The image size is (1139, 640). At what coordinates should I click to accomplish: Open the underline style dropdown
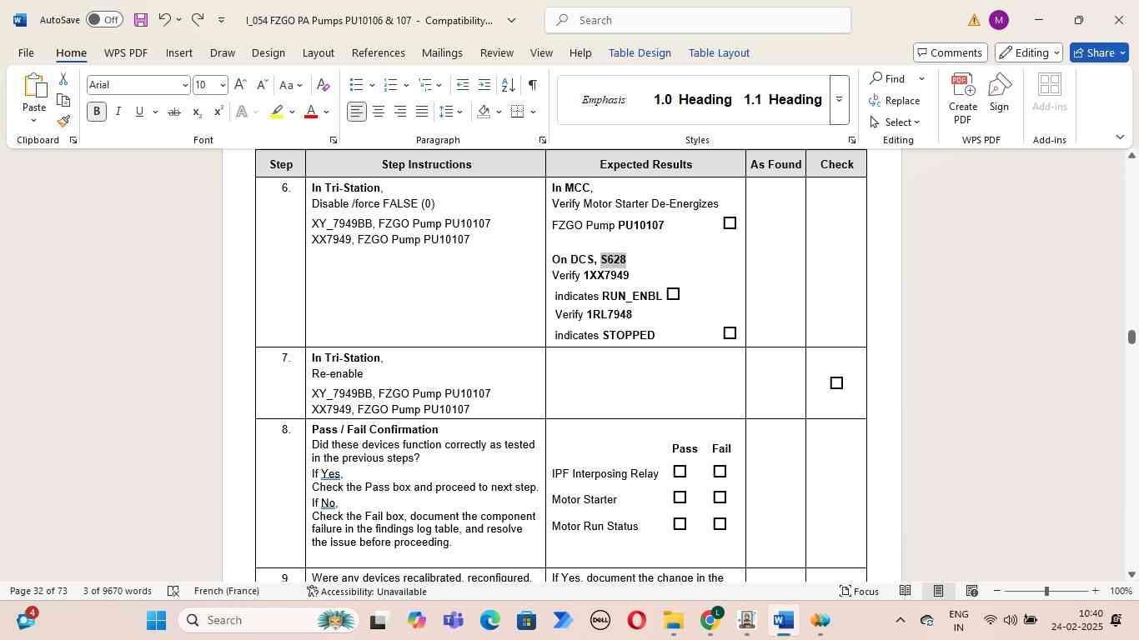click(155, 112)
